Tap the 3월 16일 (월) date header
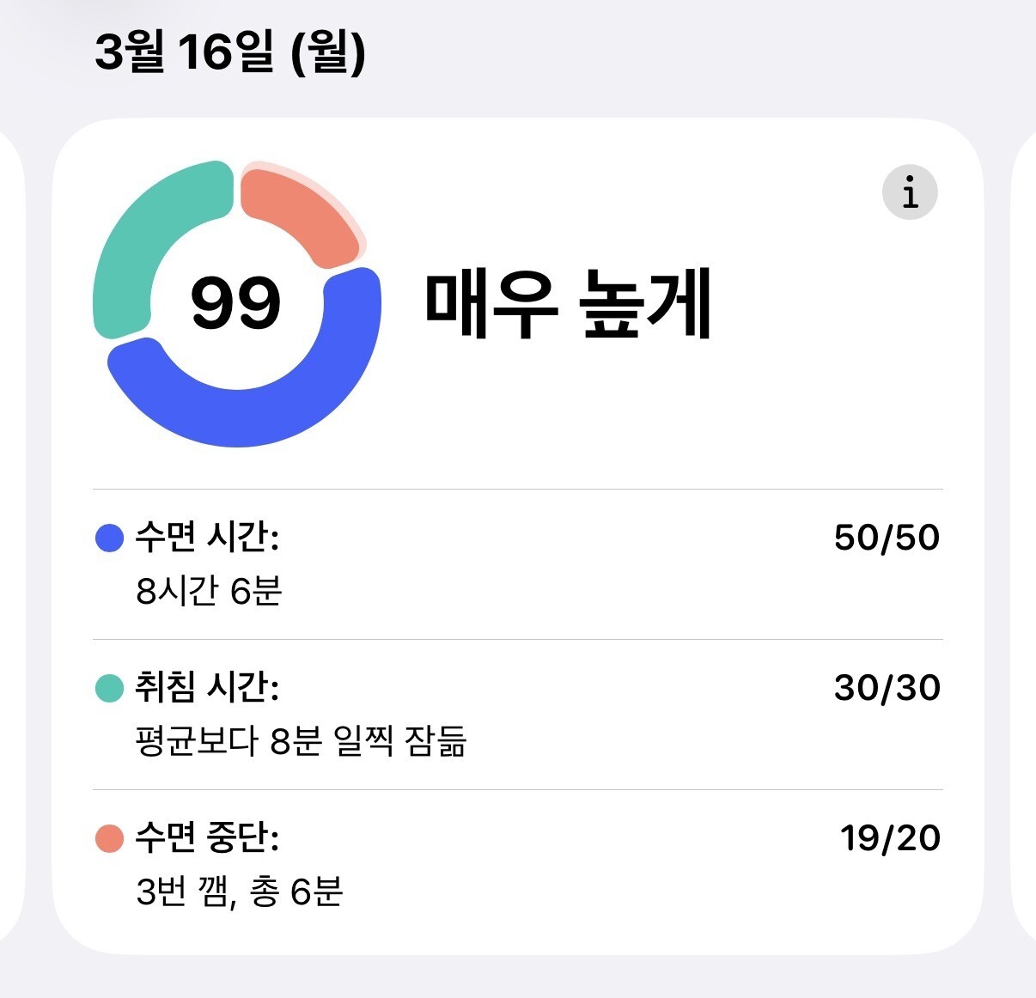Viewport: 1036px width, 998px height. coord(230,53)
